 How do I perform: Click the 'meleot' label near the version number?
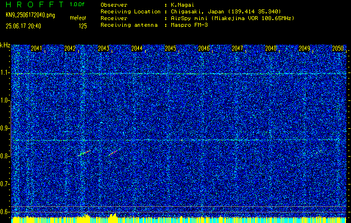click(x=78, y=18)
